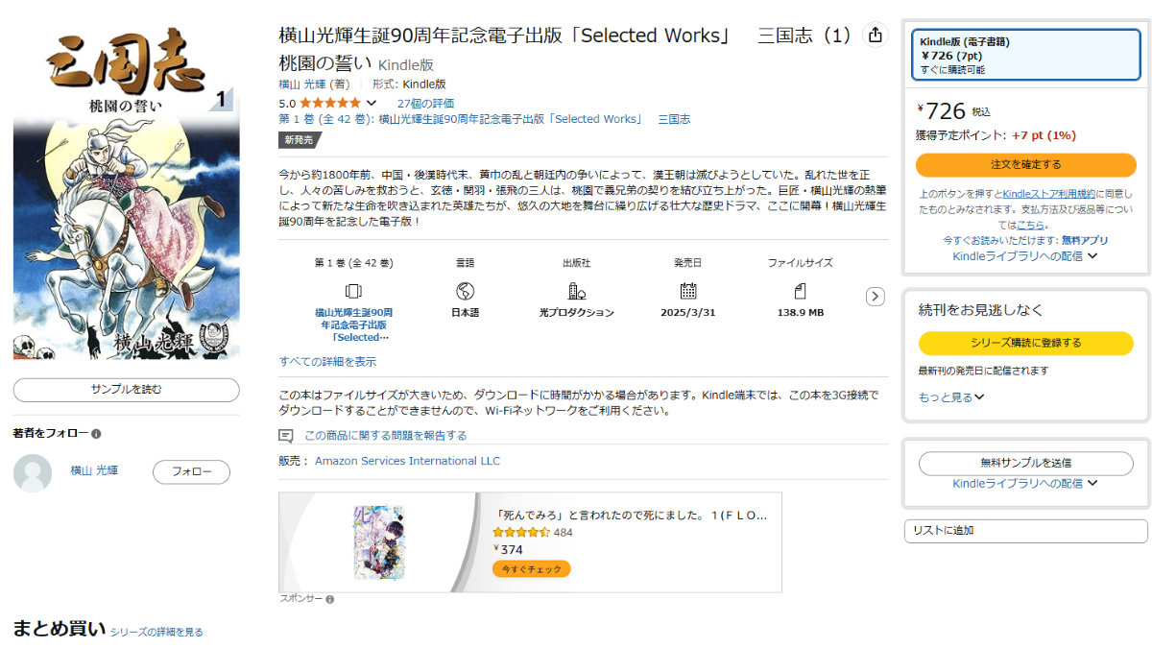Advance the details carousel with the right arrow
The width and height of the screenshot is (1152, 648).
(875, 297)
